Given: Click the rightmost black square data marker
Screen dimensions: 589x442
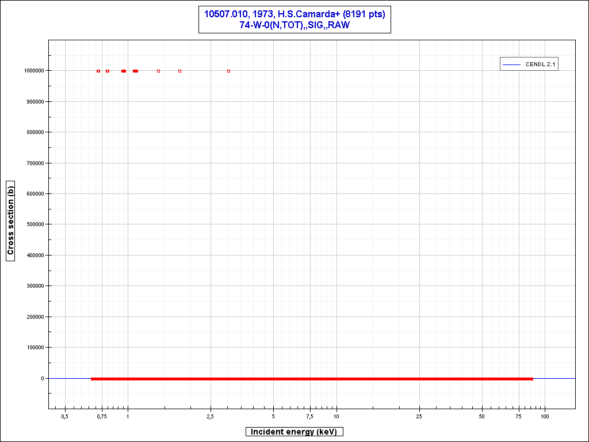Looking at the screenshot, I should click(228, 71).
